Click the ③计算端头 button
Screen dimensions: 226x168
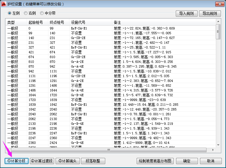tap(67, 161)
